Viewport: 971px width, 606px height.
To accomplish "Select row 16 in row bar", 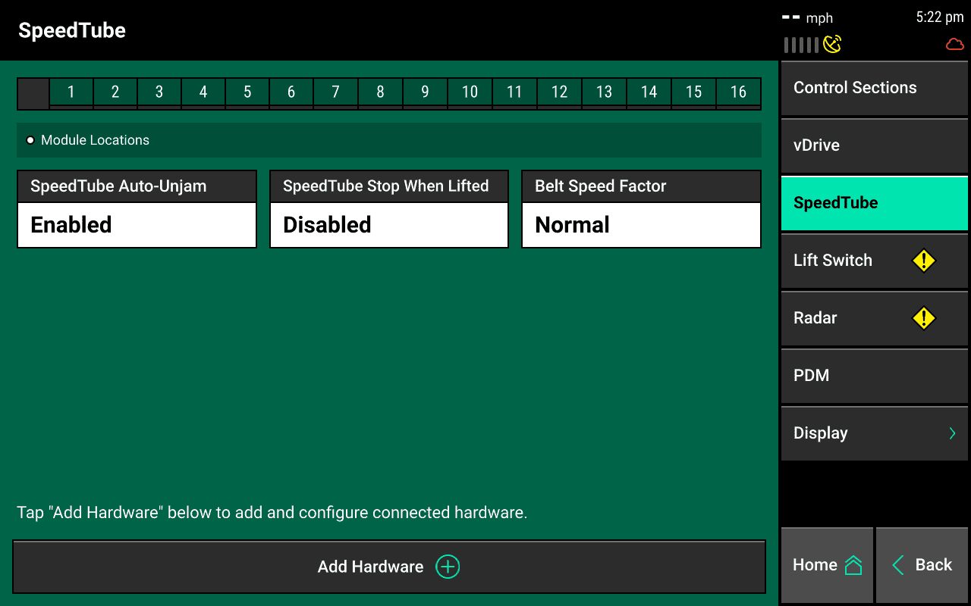I will pyautogui.click(x=739, y=93).
